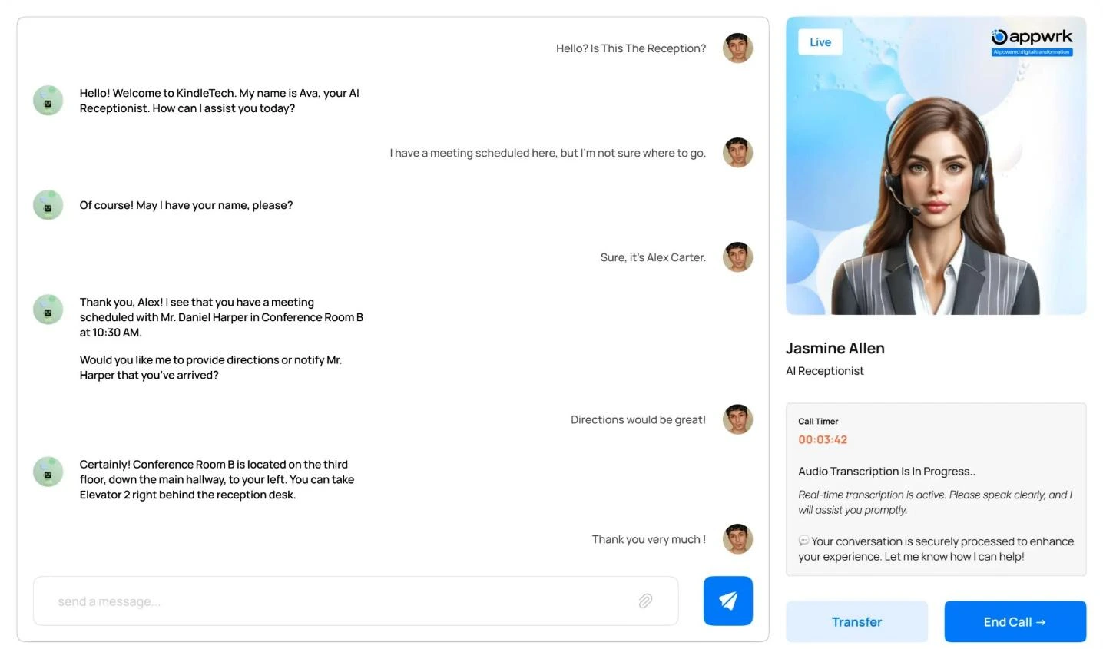
Task: Click the 00:03:42 call timer
Action: point(823,439)
